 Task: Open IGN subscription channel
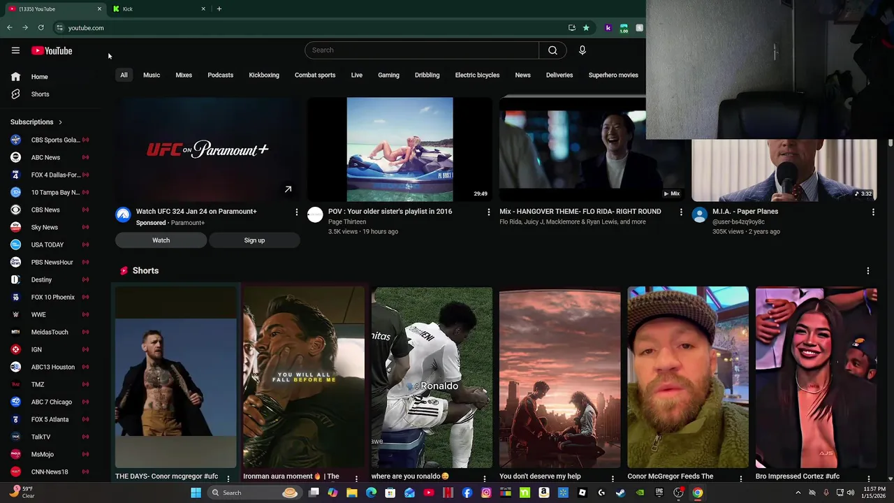tap(50, 349)
